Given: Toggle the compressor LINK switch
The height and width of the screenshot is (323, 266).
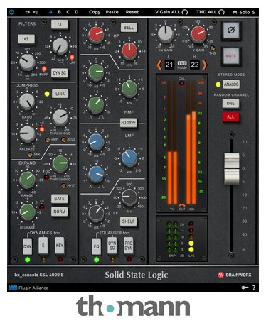Looking at the screenshot, I should point(60,94).
